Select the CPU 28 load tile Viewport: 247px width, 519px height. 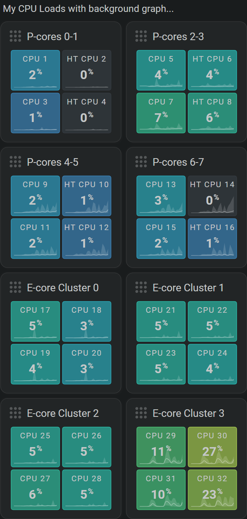[x=87, y=490]
